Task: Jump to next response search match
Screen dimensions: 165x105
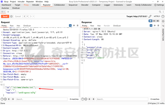Action: coord(93,99)
